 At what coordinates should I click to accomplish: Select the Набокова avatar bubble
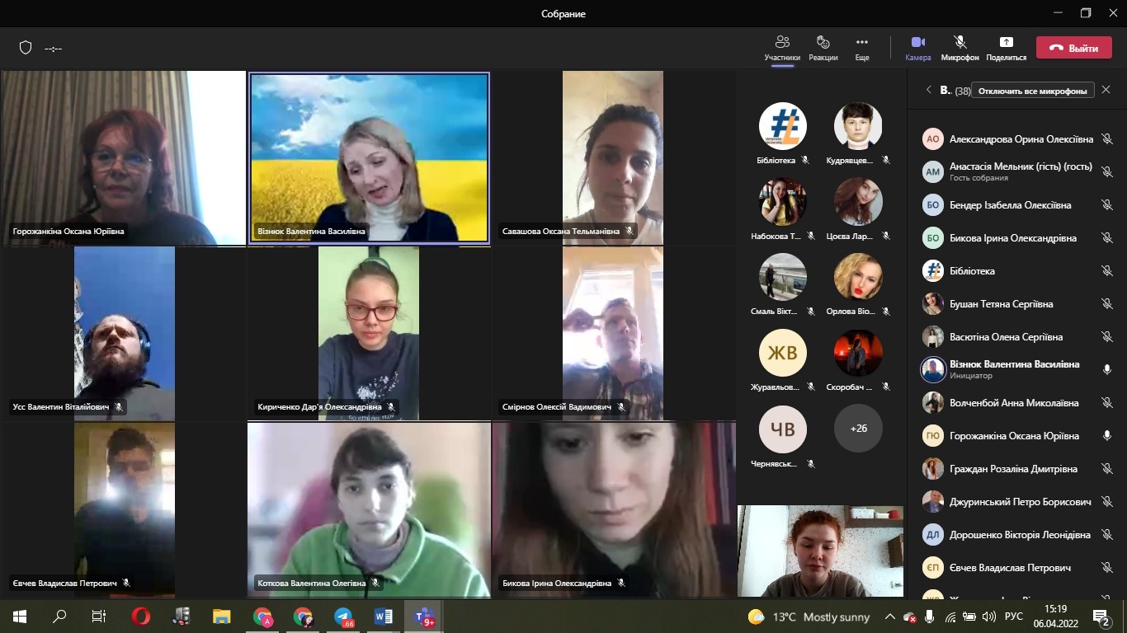point(782,202)
